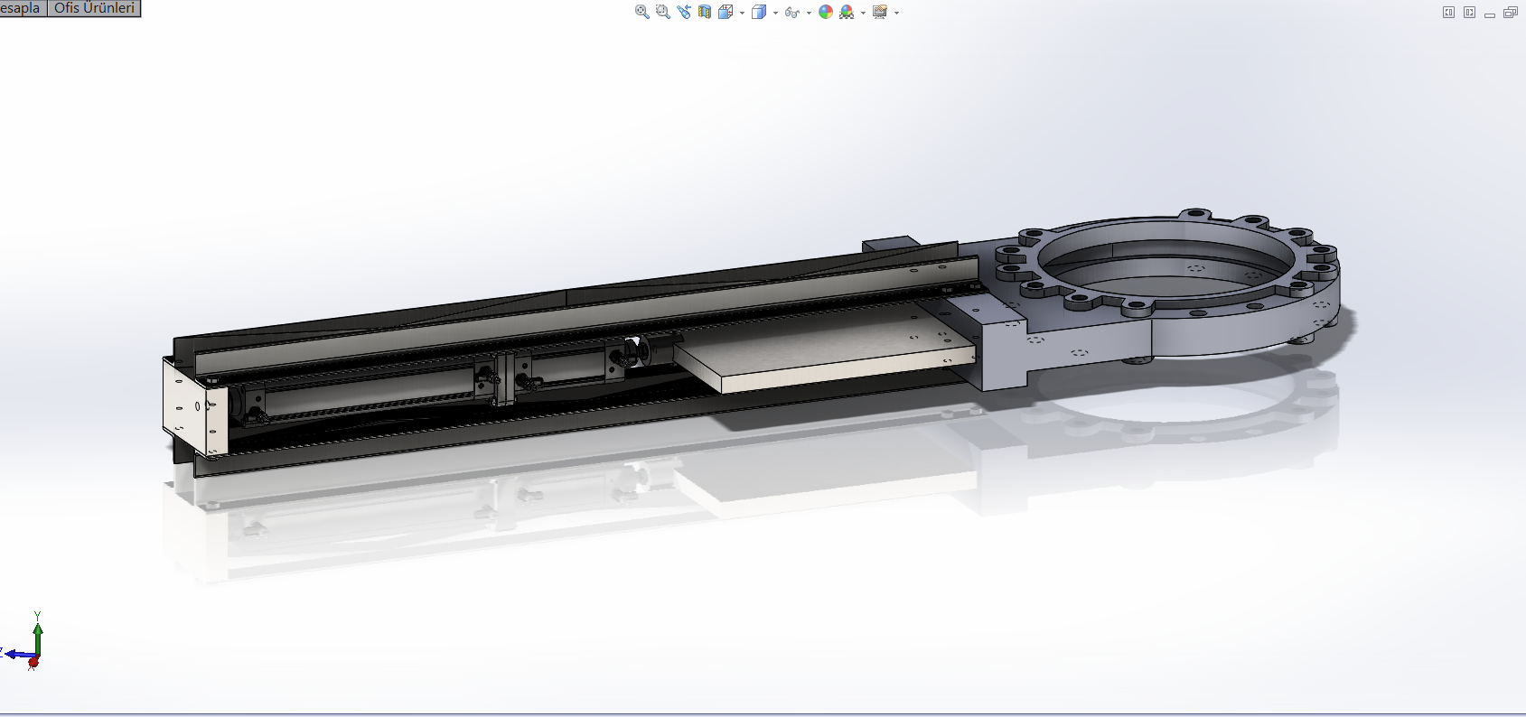Click the red origin ball of the triad

coord(33,663)
